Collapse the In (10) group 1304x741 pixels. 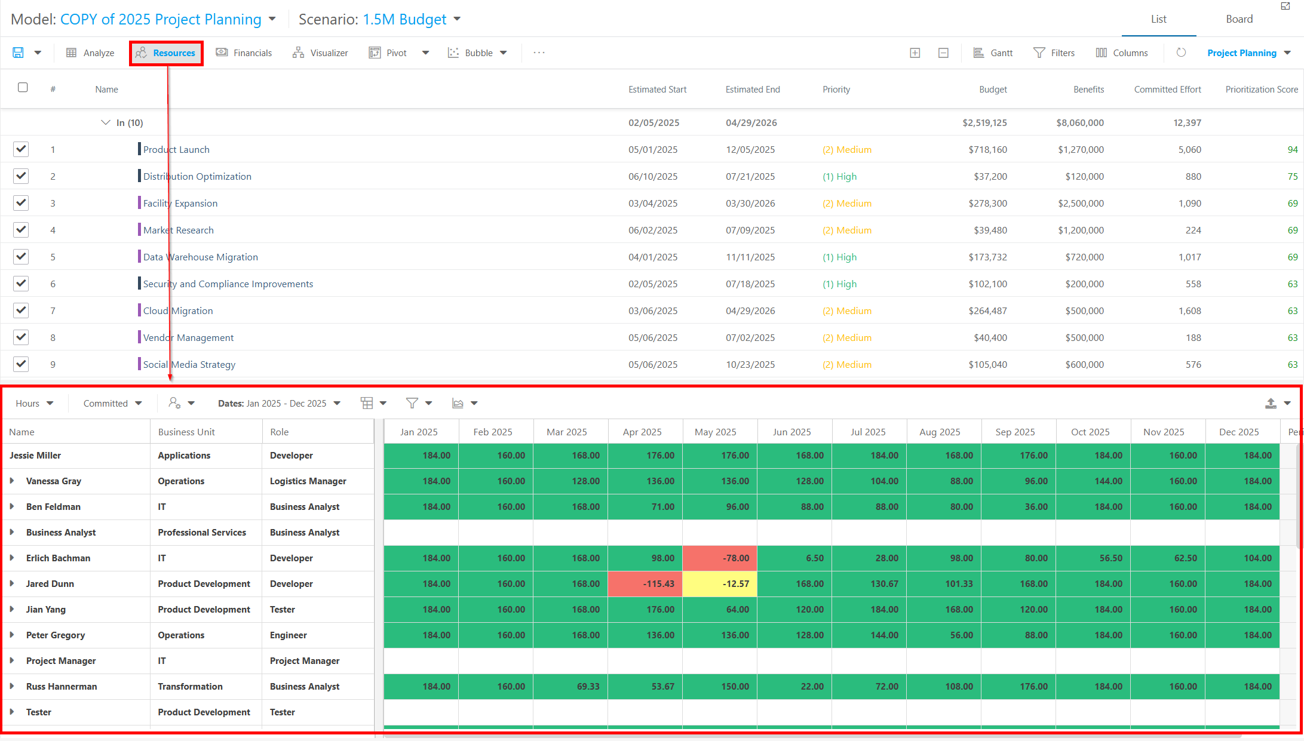[106, 122]
